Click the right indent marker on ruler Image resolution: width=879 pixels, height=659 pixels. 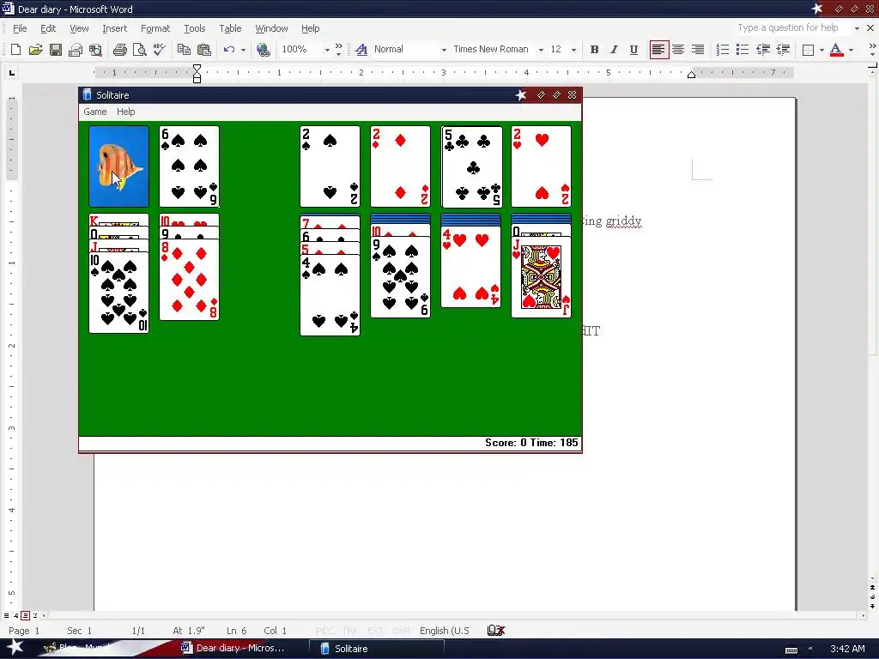click(691, 76)
